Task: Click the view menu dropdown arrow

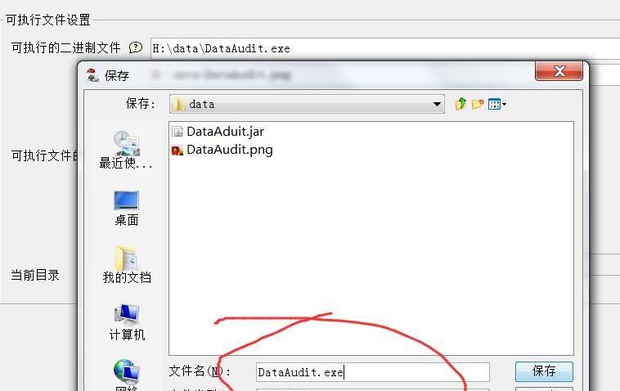Action: pyautogui.click(x=504, y=105)
